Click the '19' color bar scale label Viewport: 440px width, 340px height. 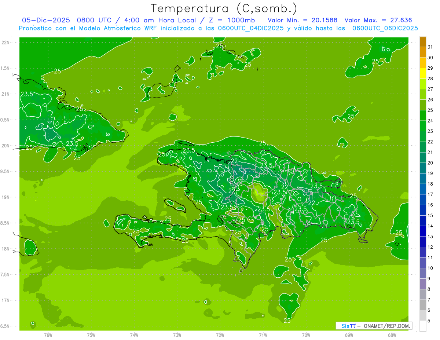430,173
